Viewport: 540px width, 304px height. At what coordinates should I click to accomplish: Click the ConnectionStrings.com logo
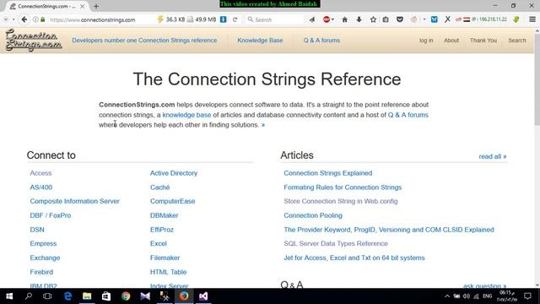[x=34, y=41]
